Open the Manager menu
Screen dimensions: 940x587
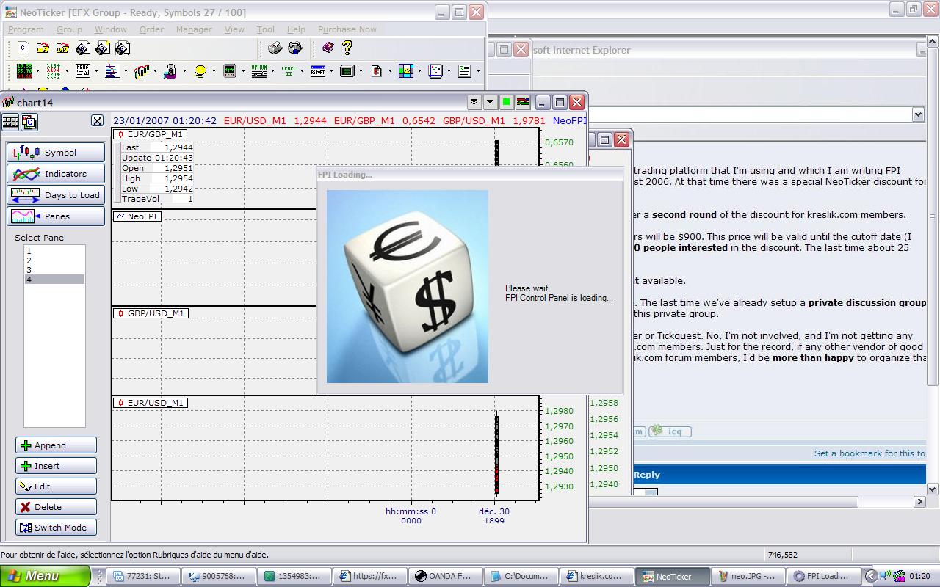pyautogui.click(x=194, y=29)
